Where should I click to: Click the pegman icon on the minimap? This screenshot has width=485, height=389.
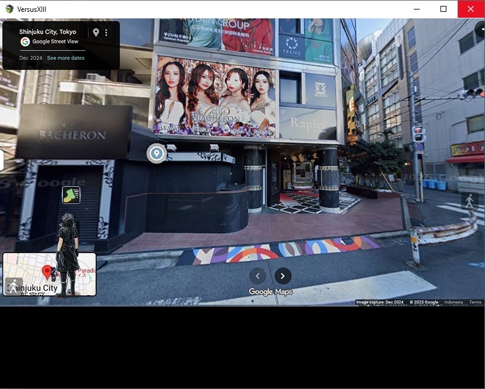(13, 286)
